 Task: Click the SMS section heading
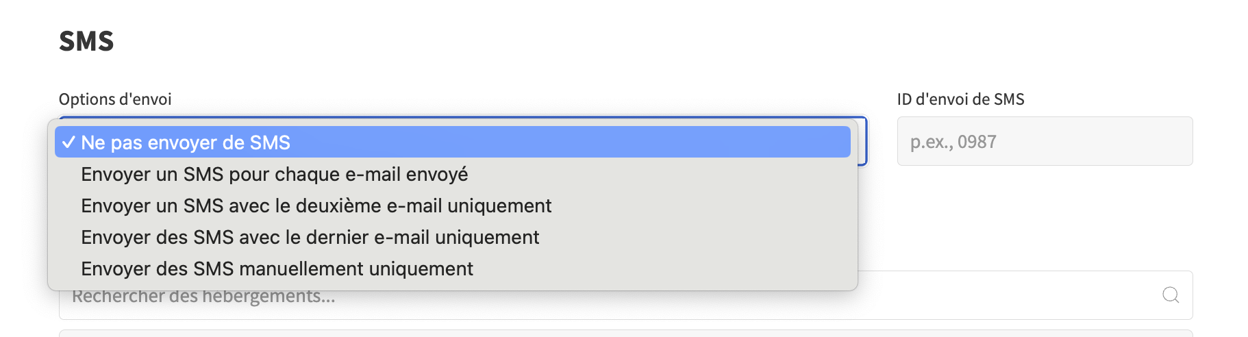click(x=86, y=41)
